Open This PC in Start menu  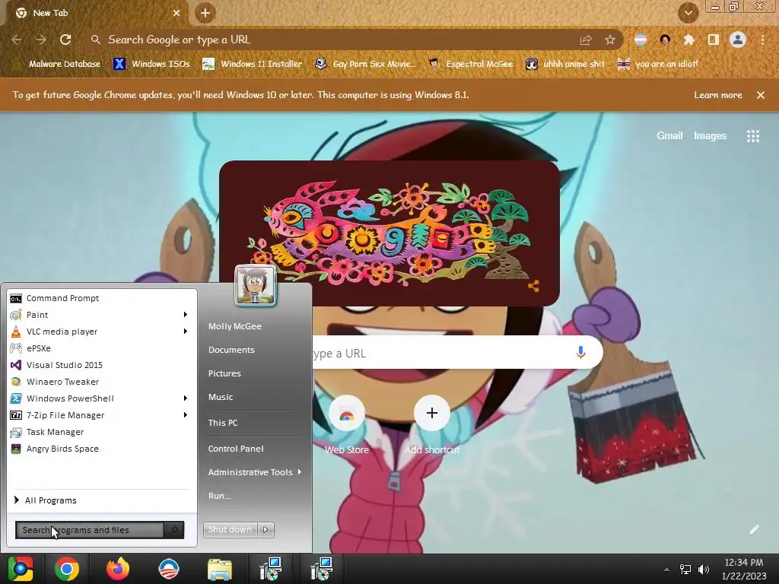pyautogui.click(x=223, y=423)
